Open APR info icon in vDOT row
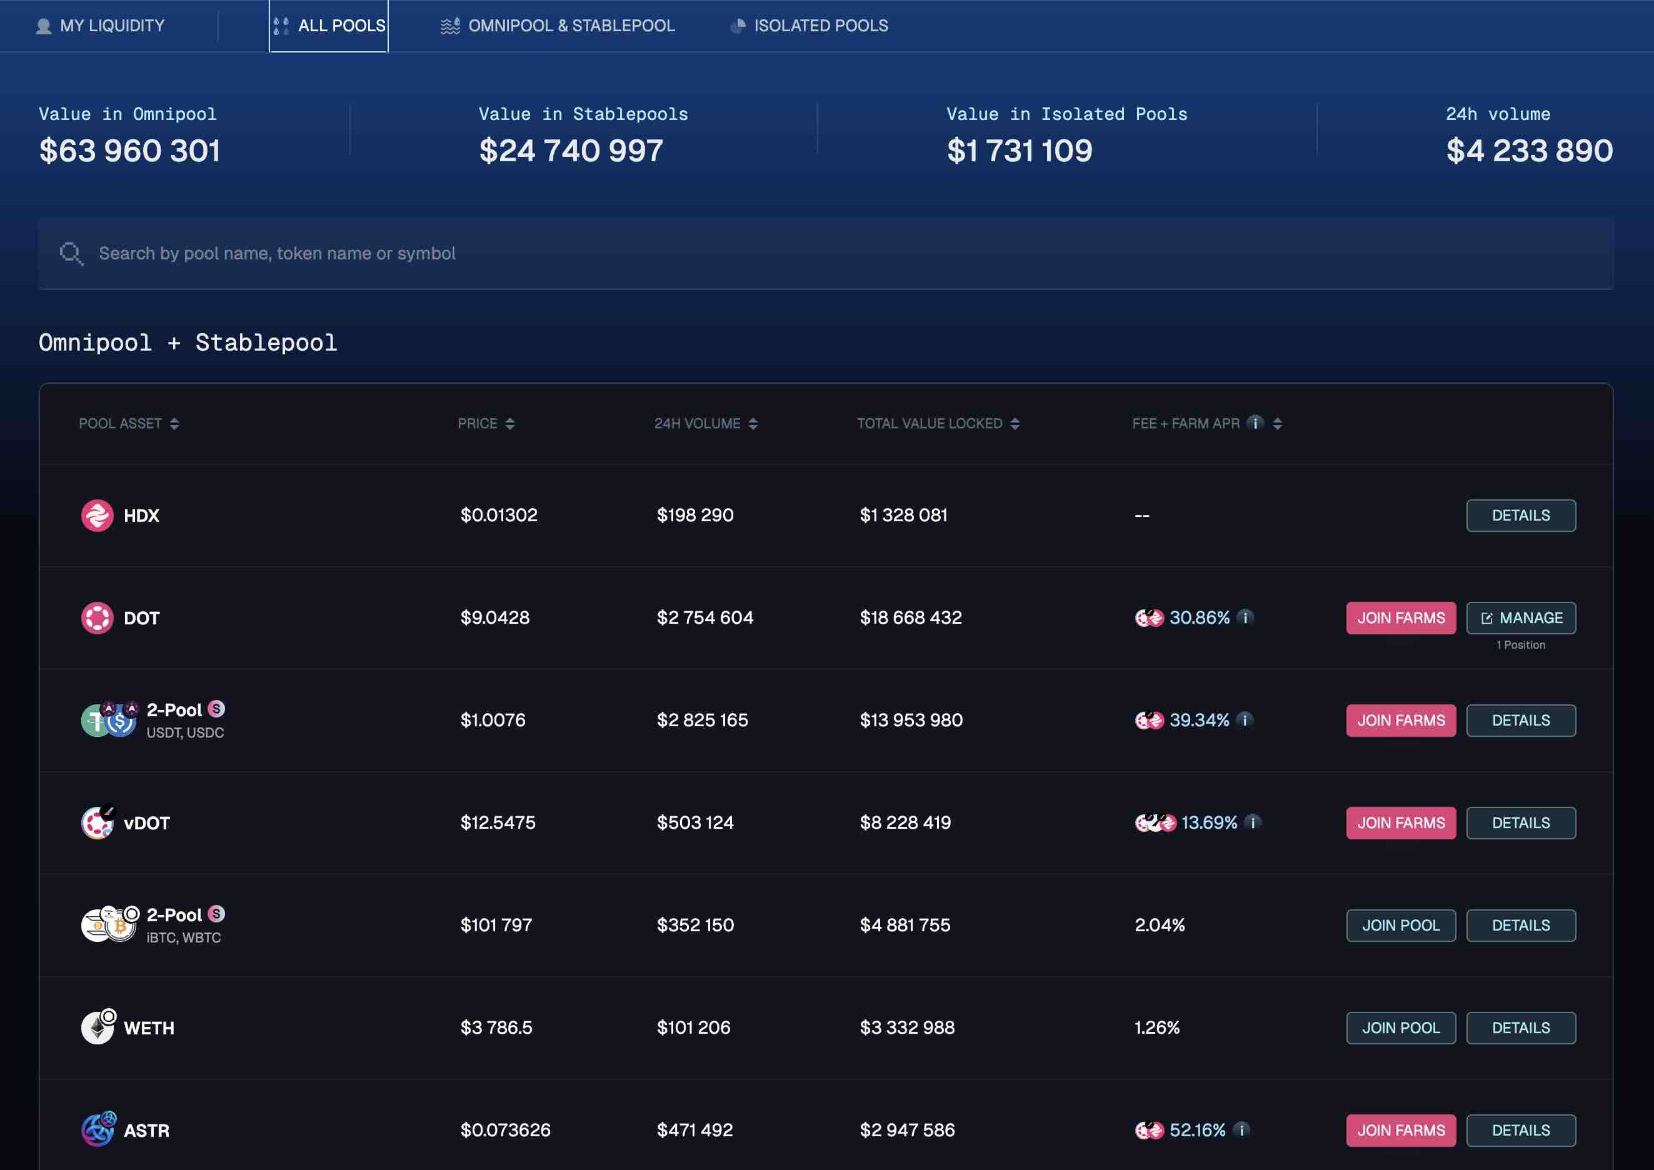 (1253, 822)
